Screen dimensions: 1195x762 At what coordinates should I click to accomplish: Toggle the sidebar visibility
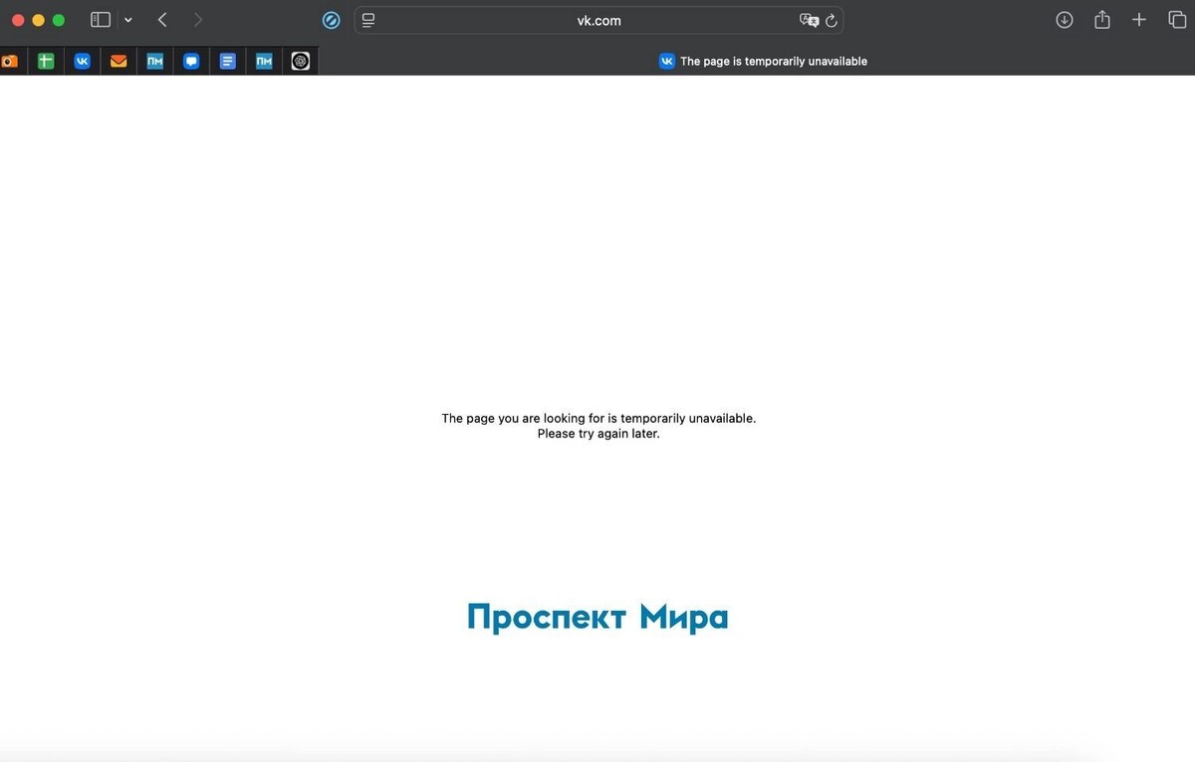[100, 19]
